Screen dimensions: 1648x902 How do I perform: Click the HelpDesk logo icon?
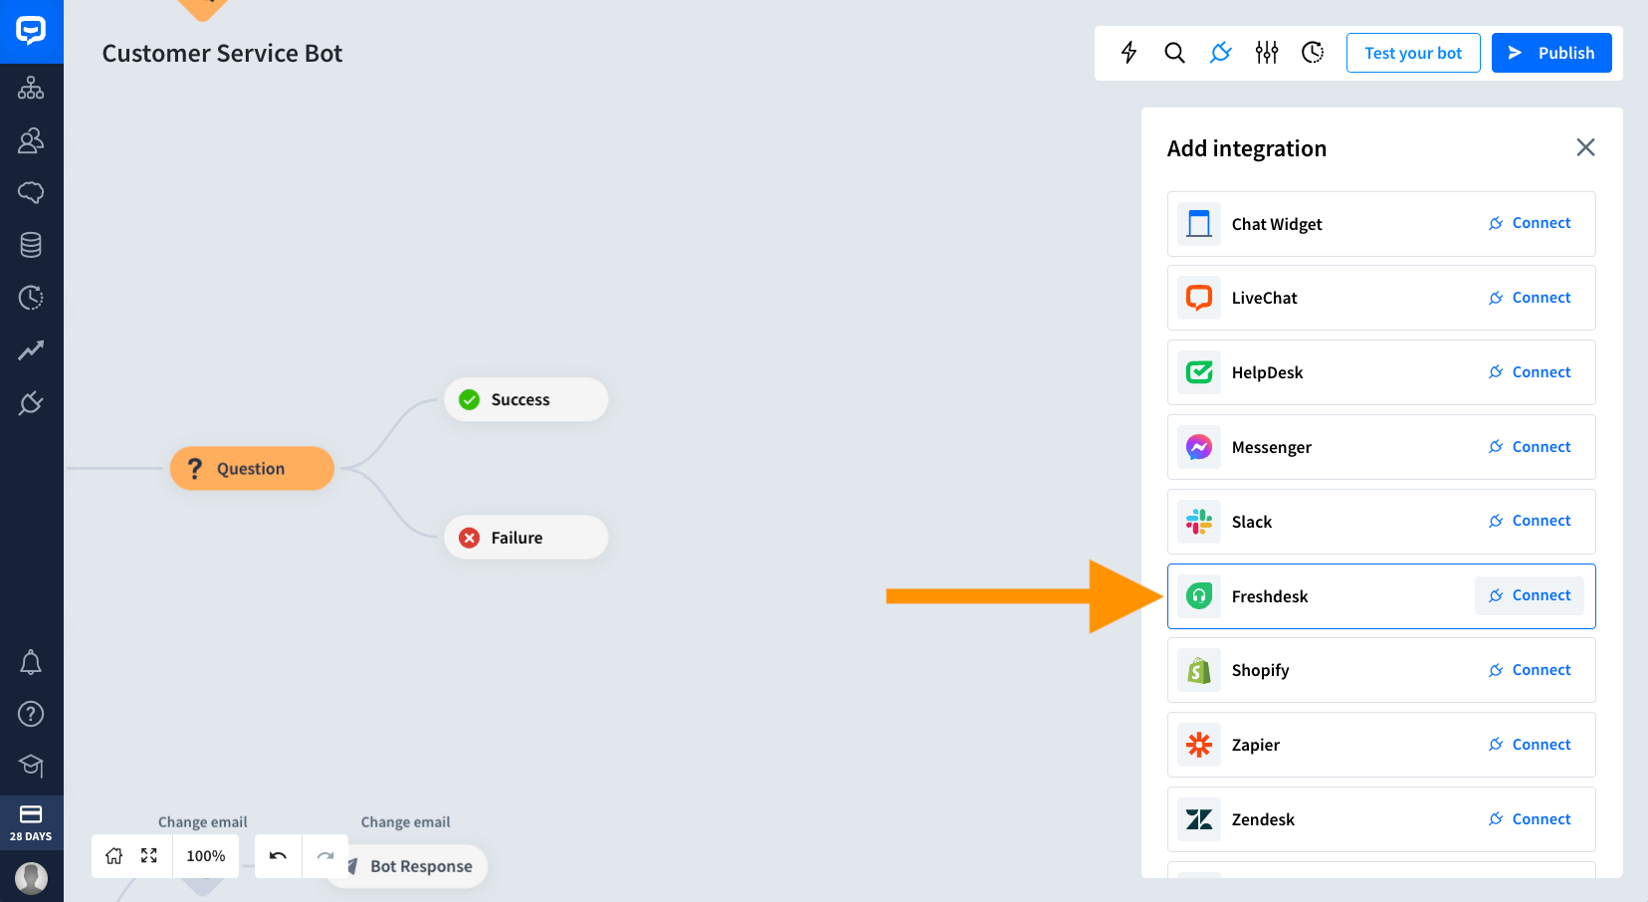pyautogui.click(x=1199, y=372)
